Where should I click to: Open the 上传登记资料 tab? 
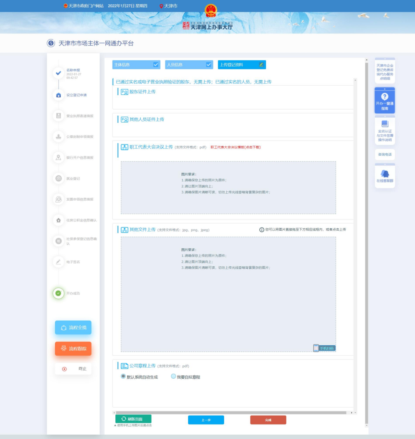pos(242,65)
